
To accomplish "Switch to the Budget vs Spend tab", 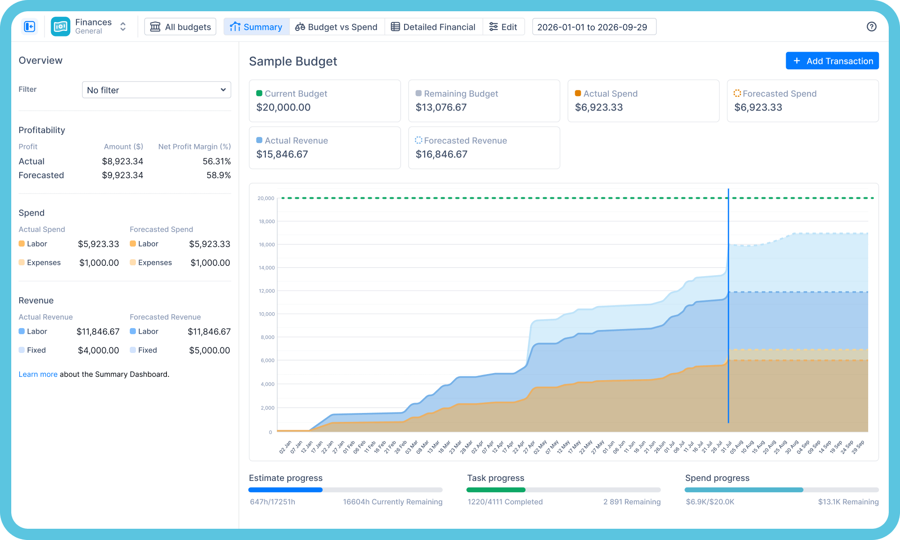I will coord(337,27).
